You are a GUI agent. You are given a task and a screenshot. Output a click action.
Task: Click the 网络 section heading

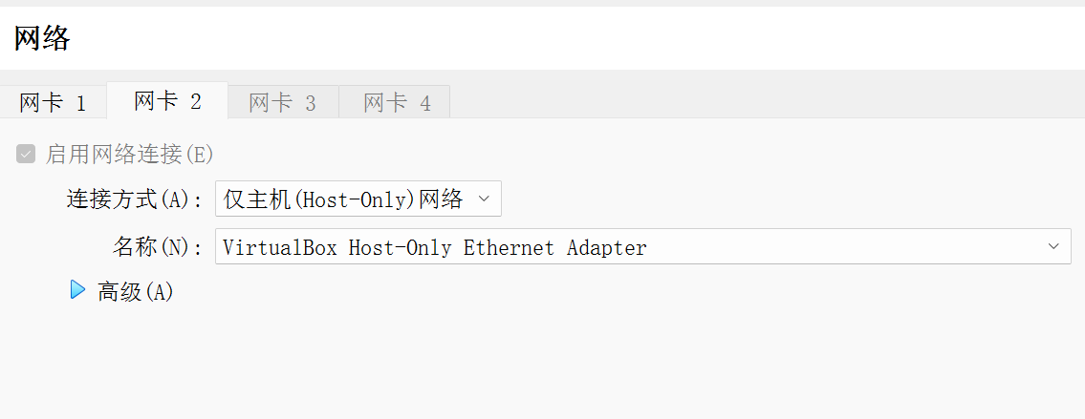coord(42,39)
